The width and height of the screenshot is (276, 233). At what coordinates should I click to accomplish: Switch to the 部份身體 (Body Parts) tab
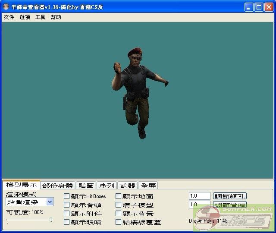(x=58, y=186)
